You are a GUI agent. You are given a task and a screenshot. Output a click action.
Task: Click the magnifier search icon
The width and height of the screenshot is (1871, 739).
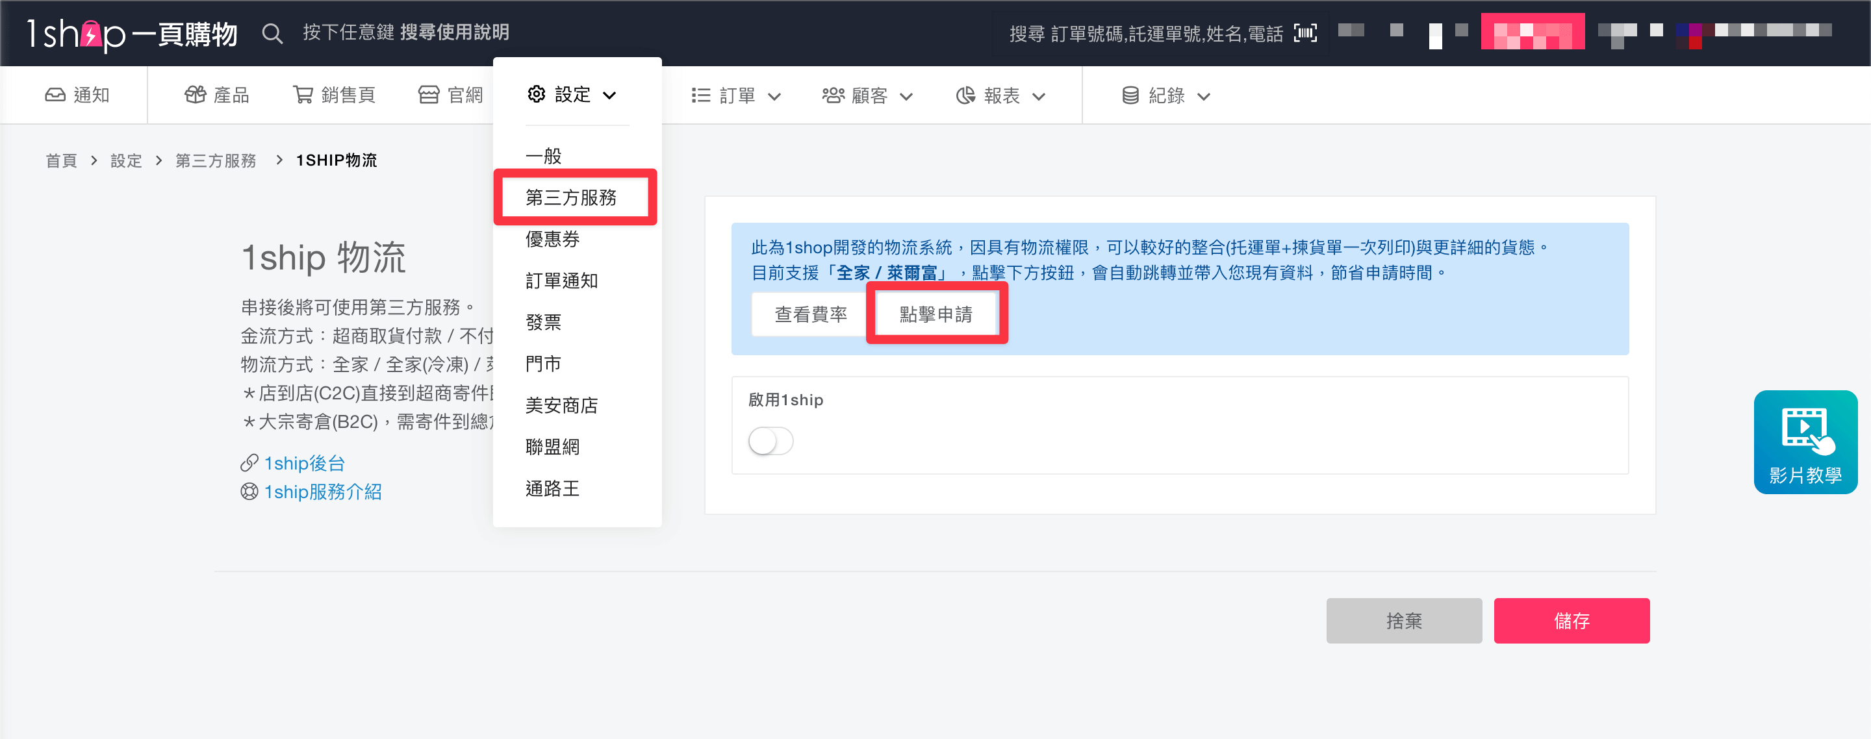[x=272, y=33]
